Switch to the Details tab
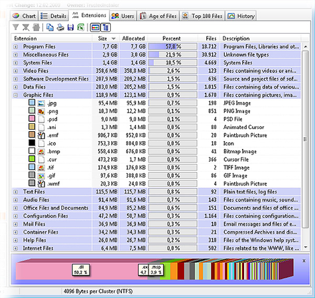Viewport: 315px width, 298px height. (x=54, y=16)
